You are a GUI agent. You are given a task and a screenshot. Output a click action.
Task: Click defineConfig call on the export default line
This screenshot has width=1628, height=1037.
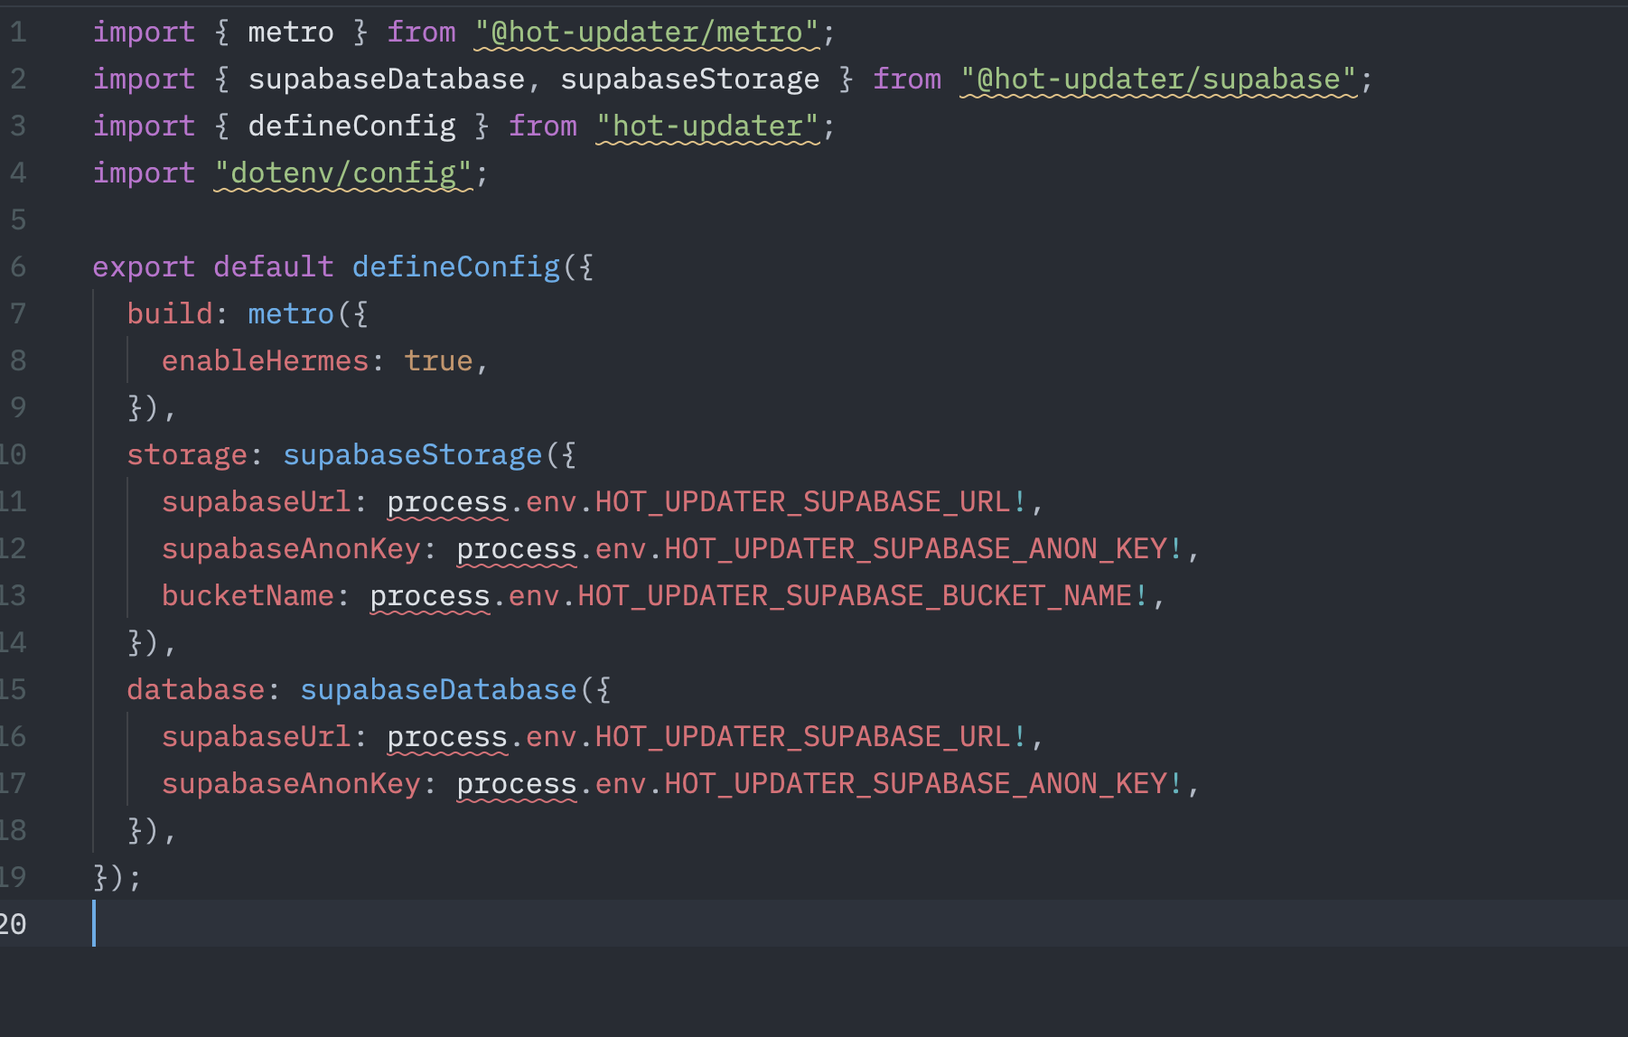tap(455, 267)
